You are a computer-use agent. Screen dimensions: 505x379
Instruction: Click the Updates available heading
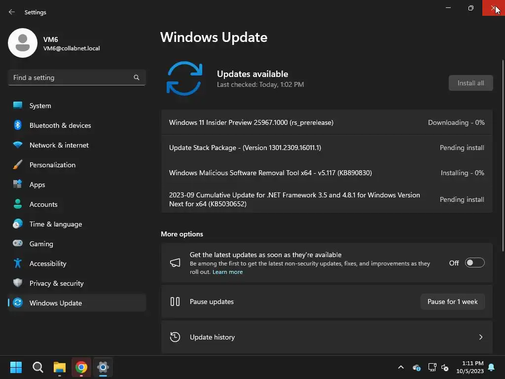tap(252, 74)
